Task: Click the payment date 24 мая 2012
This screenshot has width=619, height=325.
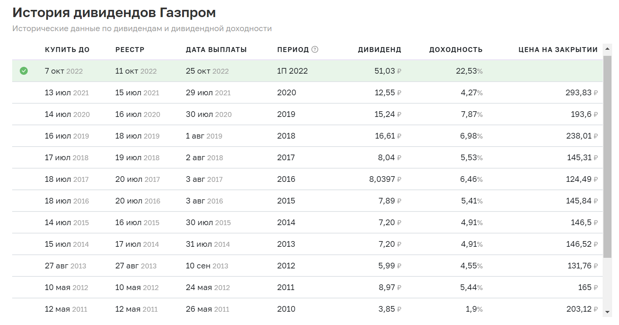Action: point(208,287)
